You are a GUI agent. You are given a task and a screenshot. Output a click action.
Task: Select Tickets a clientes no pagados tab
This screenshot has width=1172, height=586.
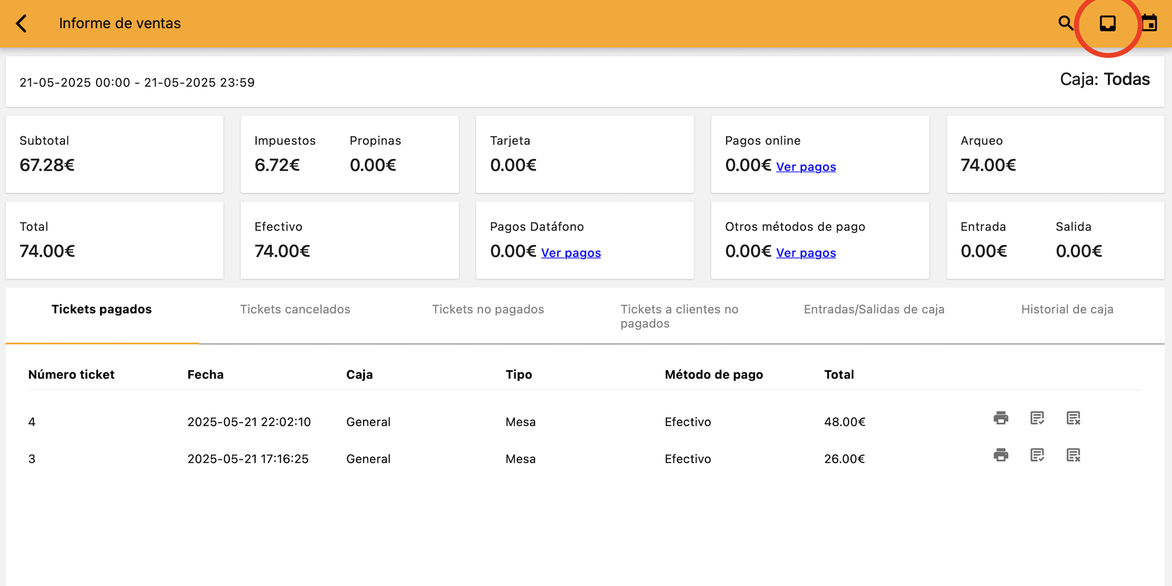pyautogui.click(x=679, y=316)
